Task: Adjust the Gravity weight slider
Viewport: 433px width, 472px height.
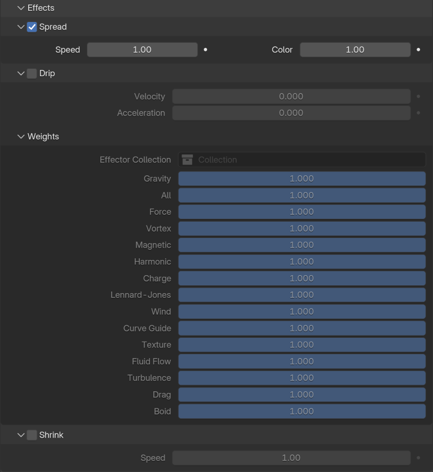Action: (x=302, y=179)
